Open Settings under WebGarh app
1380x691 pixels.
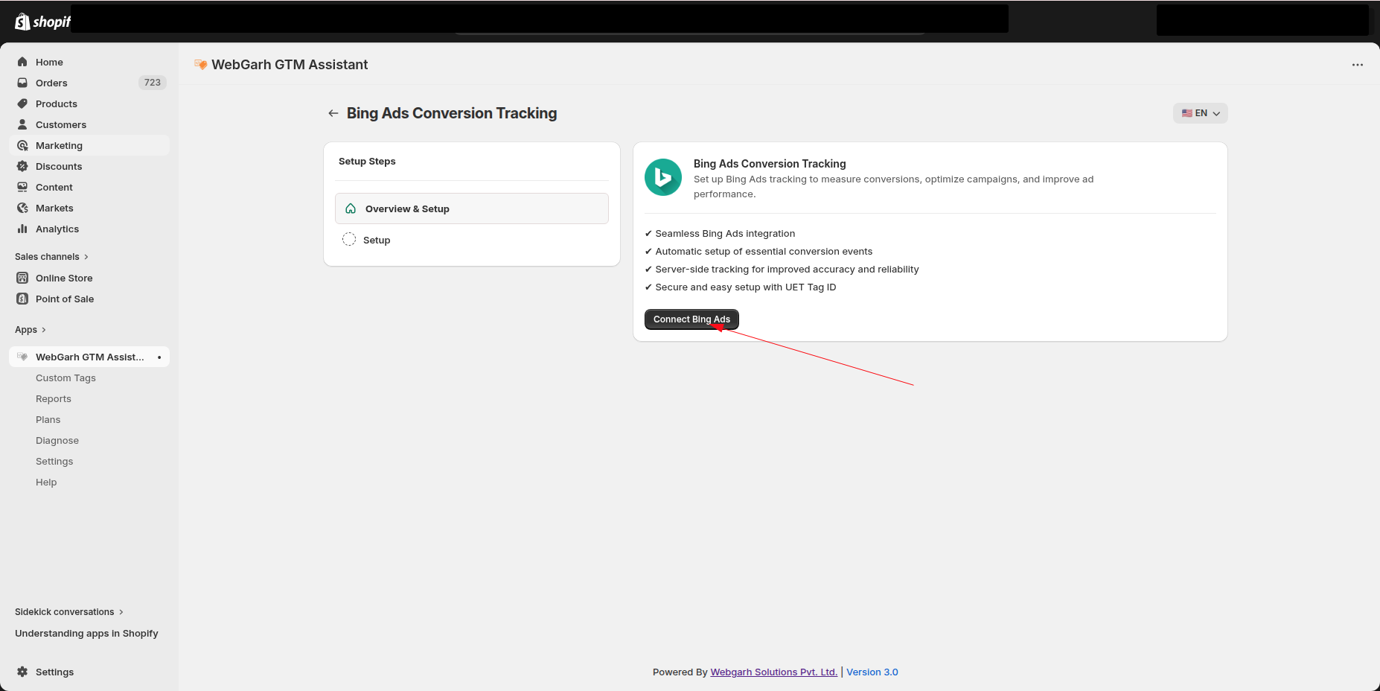(54, 462)
